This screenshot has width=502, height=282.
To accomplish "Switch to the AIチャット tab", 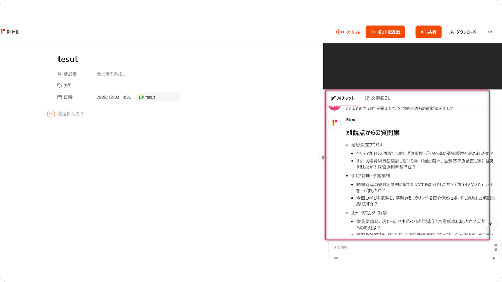I will [x=343, y=98].
